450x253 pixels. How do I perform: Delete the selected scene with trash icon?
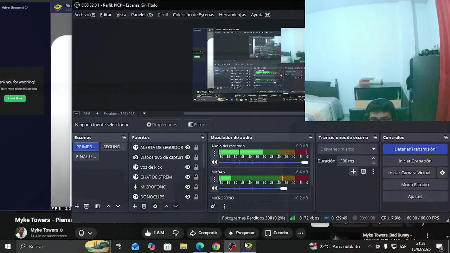pos(86,206)
